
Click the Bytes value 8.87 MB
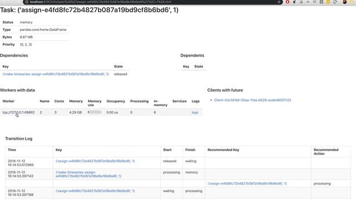coord(26,37)
